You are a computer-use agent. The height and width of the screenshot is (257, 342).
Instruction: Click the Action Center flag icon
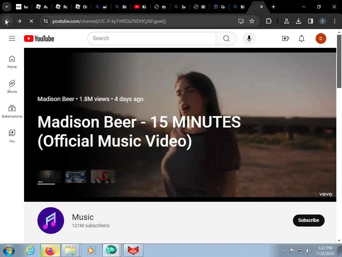click(x=292, y=251)
